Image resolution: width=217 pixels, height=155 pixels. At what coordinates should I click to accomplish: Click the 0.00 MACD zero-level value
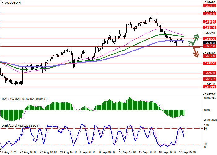[x=207, y=110]
